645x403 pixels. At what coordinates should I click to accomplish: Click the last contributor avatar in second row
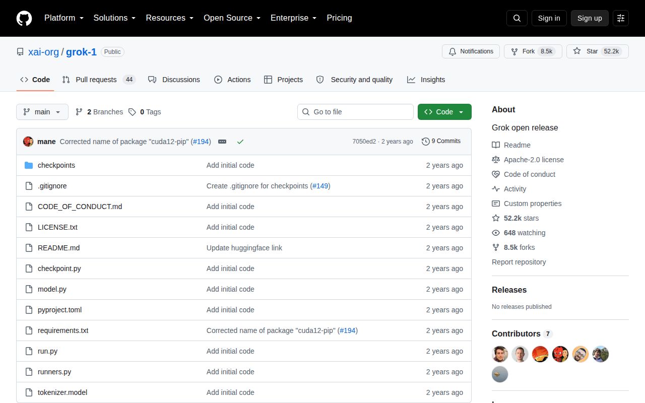coord(500,374)
